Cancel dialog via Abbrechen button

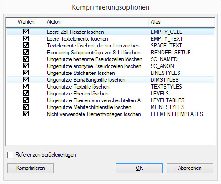(190, 168)
